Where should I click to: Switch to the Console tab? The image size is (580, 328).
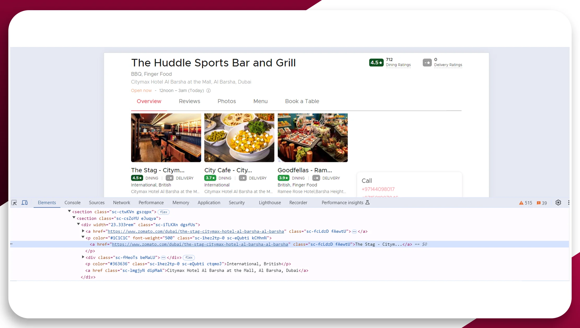click(x=73, y=202)
